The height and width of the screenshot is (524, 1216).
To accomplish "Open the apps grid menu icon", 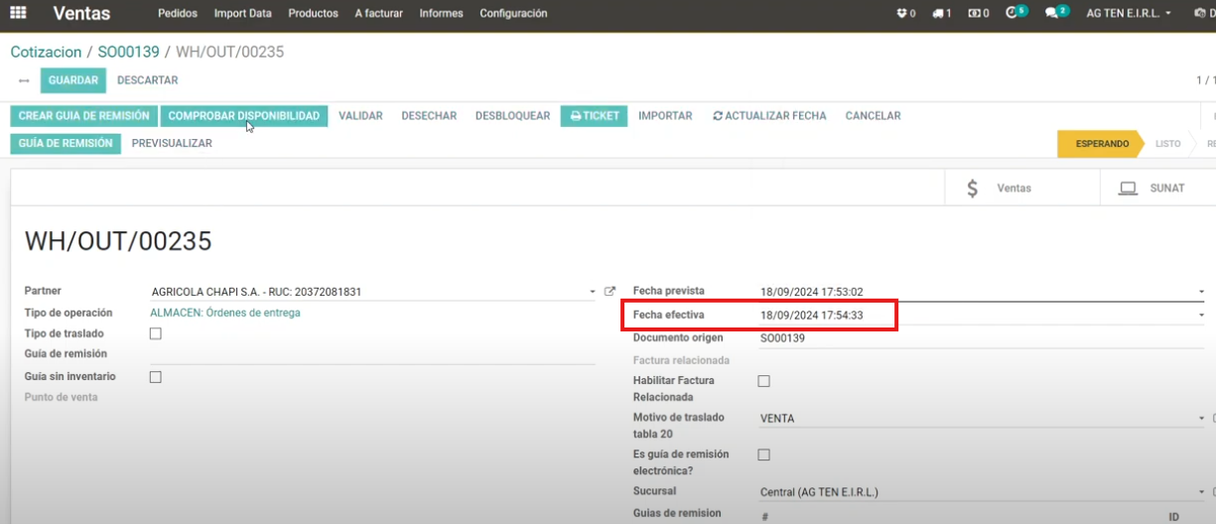I will pyautogui.click(x=18, y=14).
